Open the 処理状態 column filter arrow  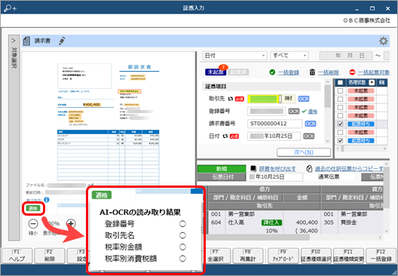[372, 82]
